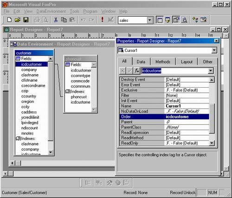
Task: Open the Tools menu
Action: (x=75, y=11)
